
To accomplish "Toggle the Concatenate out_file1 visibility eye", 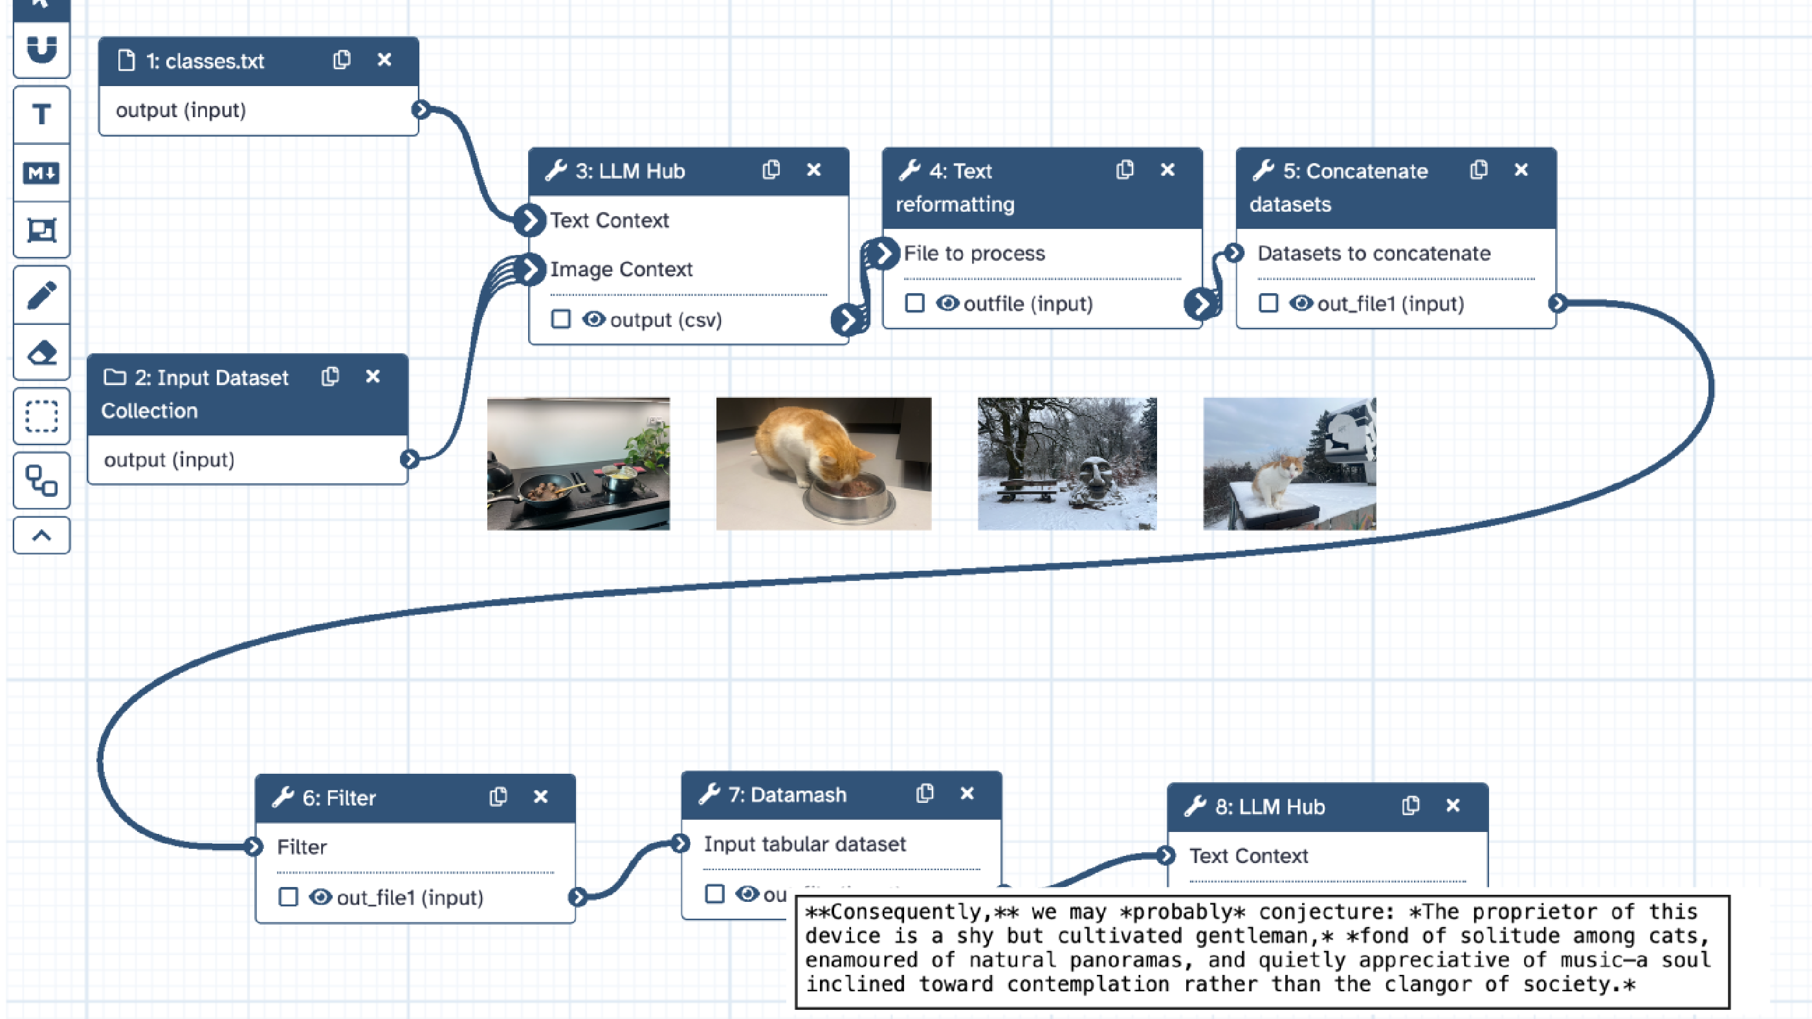I will coord(1301,303).
